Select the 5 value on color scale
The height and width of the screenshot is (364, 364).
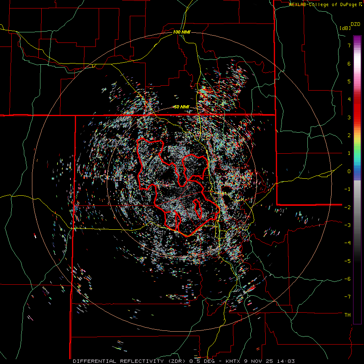coord(349,81)
